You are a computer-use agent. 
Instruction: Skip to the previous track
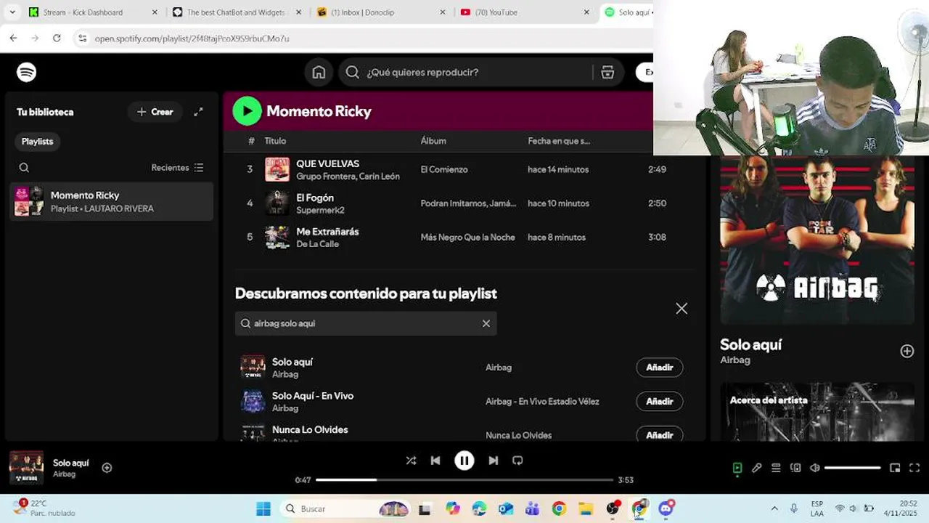(x=435, y=461)
